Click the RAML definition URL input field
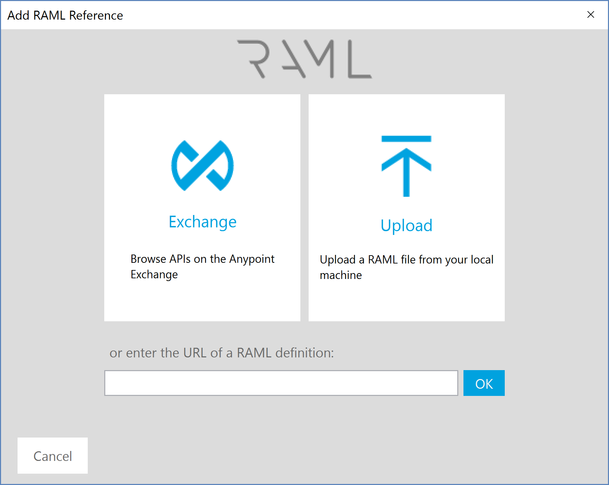The height and width of the screenshot is (485, 609). point(281,383)
